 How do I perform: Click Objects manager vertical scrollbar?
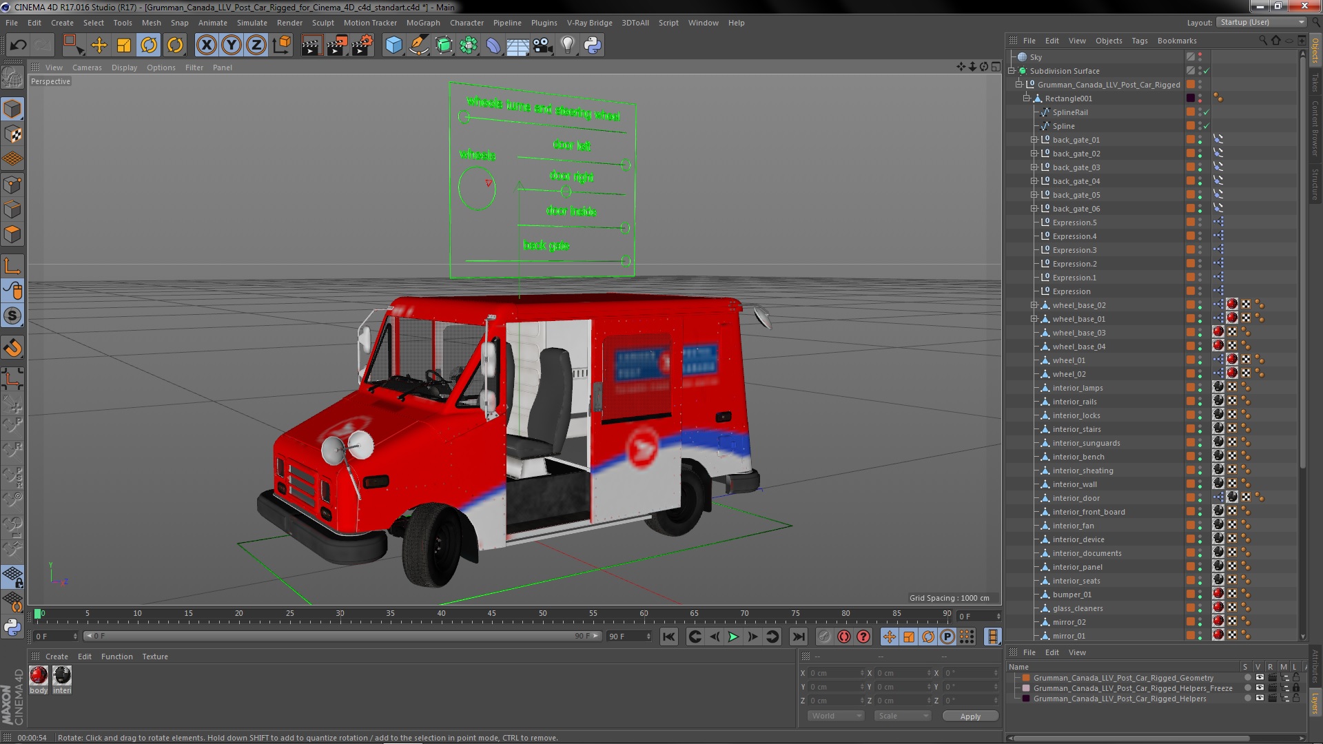(x=1302, y=262)
